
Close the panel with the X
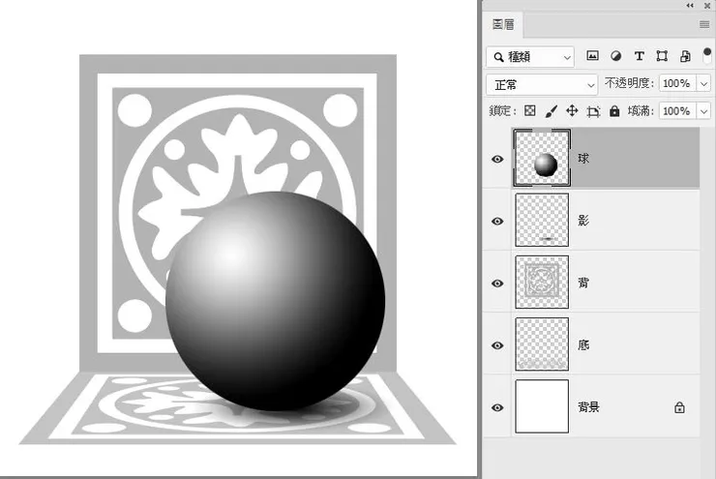[707, 6]
